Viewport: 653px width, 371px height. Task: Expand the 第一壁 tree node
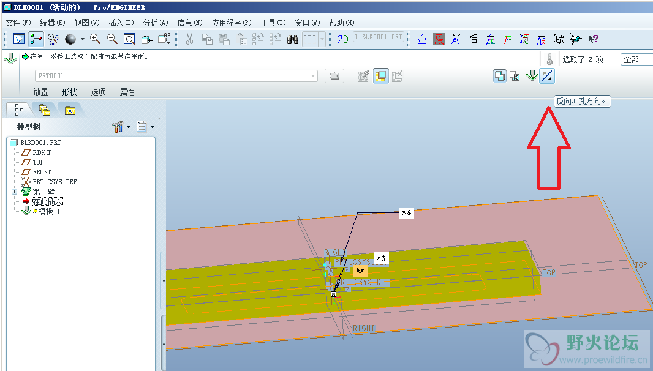[14, 192]
